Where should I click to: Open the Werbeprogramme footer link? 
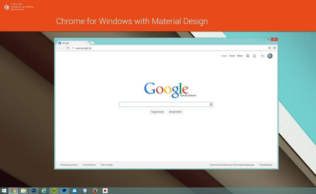click(69, 165)
